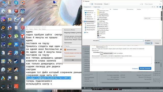Launch BlueStacks desktop shortcut
This screenshot has height=92, width=163.
click(10, 45)
